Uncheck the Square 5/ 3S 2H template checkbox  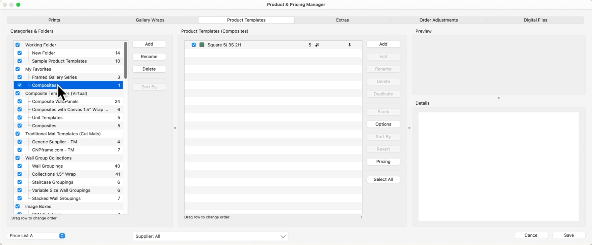pyautogui.click(x=194, y=45)
